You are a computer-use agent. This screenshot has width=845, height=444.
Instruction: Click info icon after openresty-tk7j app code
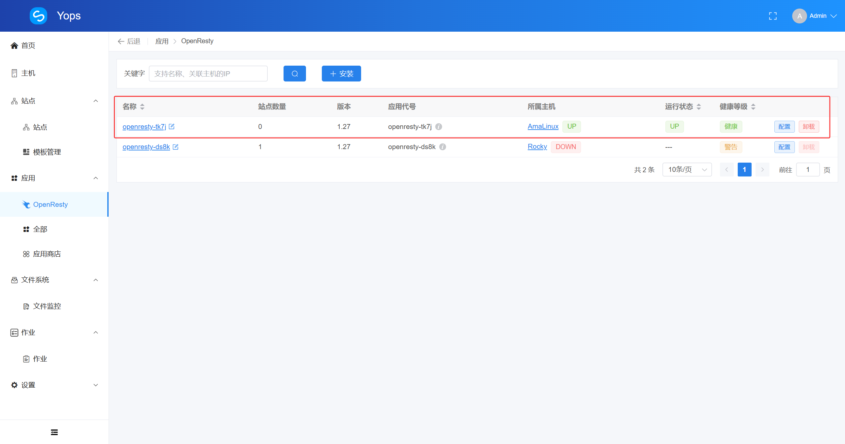(439, 127)
